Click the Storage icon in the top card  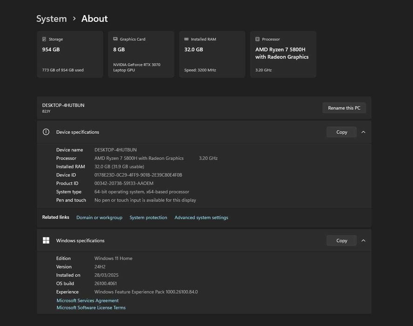point(44,40)
